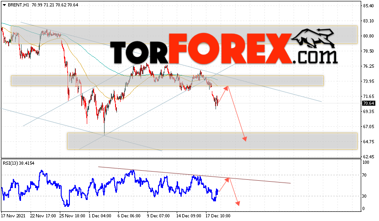Click the 22 Nov 17:00 time label

point(43,216)
